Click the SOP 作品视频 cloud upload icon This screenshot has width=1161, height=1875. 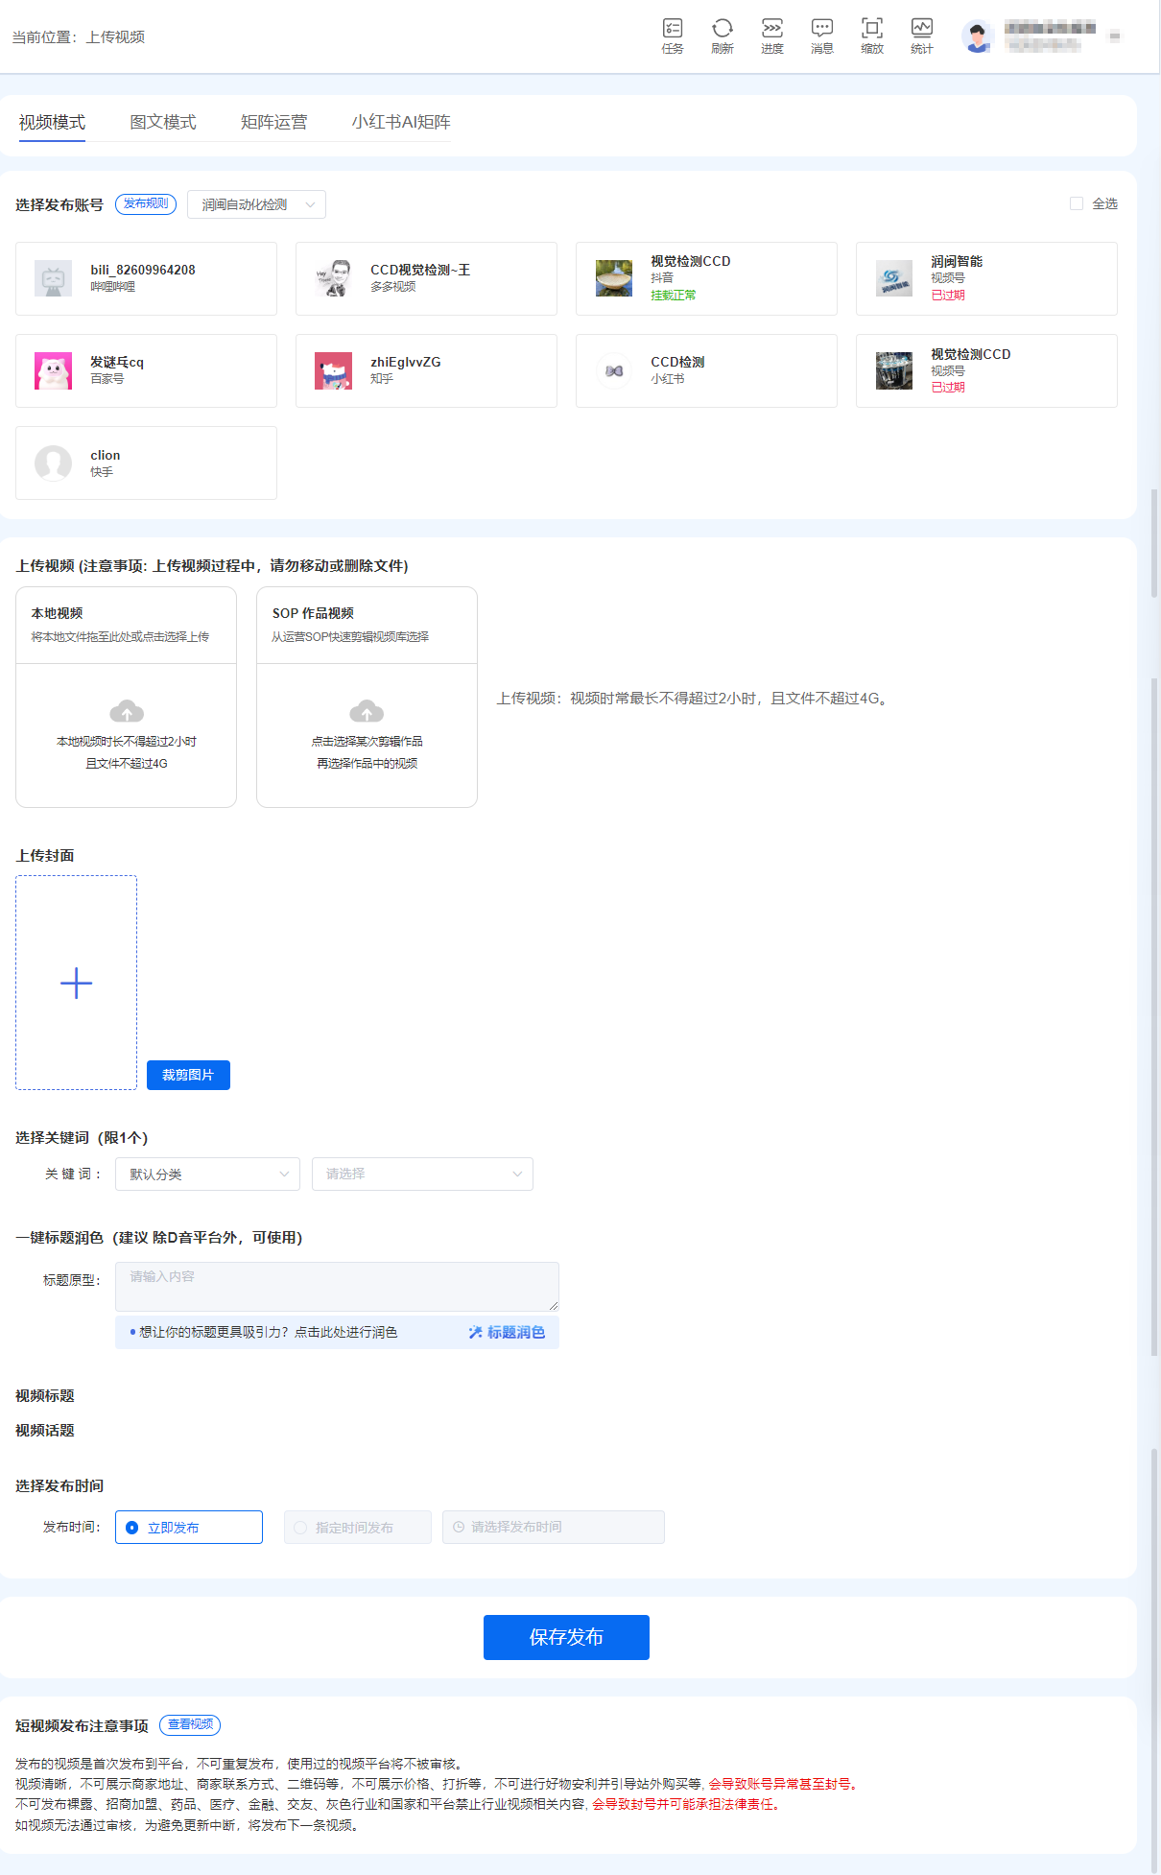point(367,711)
